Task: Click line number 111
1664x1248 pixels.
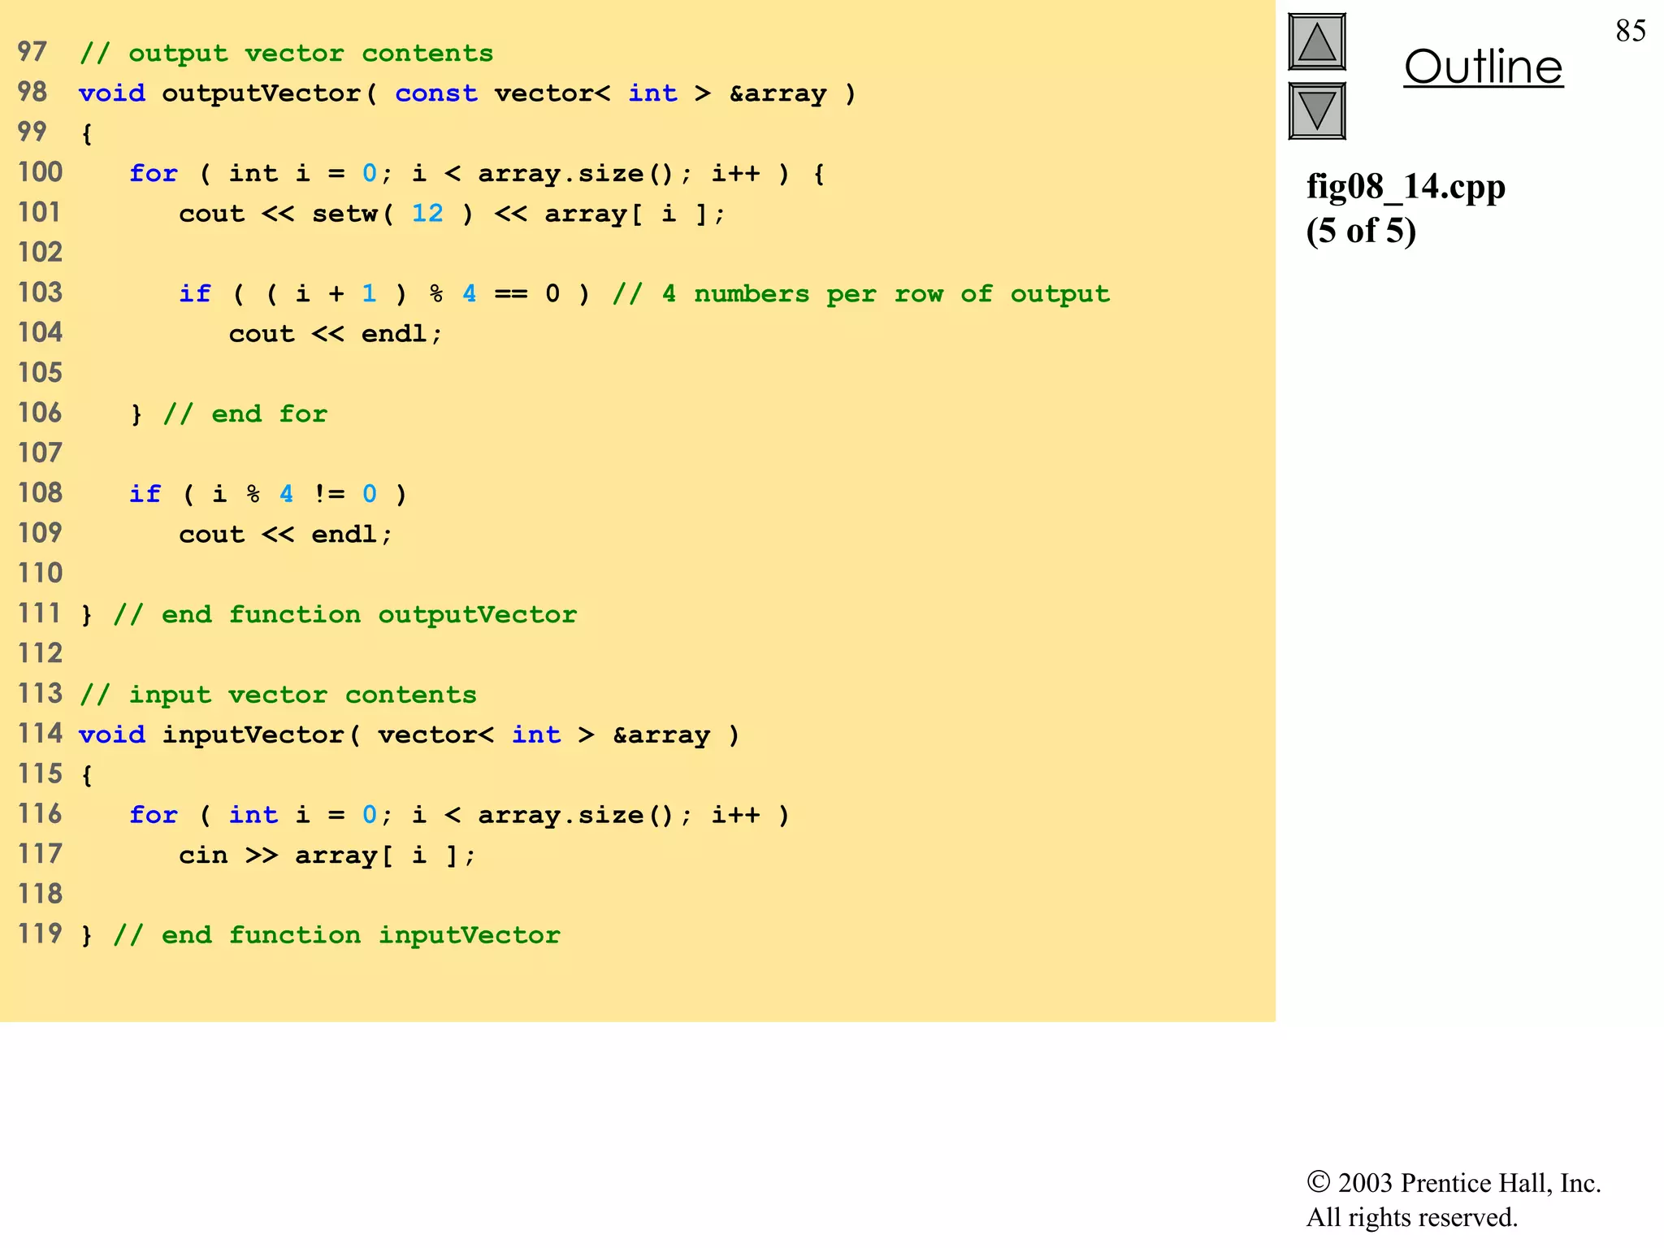Action: coord(38,613)
